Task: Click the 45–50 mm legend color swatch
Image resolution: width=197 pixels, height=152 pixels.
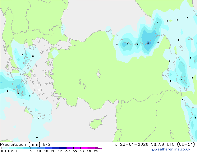Action: click(91, 148)
